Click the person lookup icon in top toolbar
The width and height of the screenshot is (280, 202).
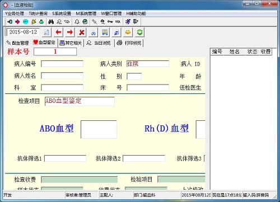[x=59, y=22]
